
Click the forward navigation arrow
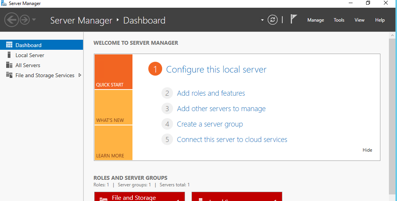(25, 20)
